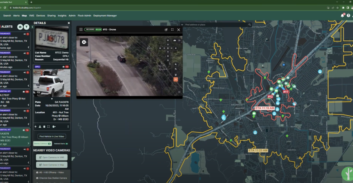
Task: Click the ETA 11:23 AM map label
Action: [258, 150]
